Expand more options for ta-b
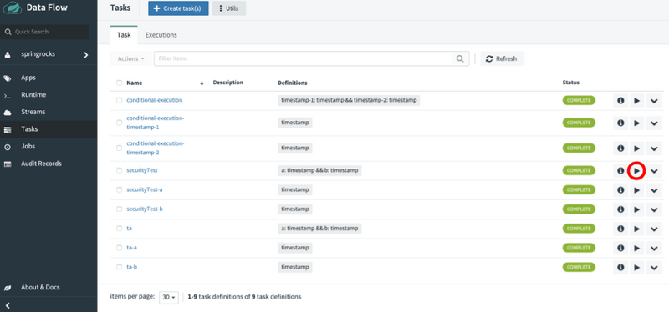Viewport: 669px width, 312px height. pyautogui.click(x=654, y=267)
